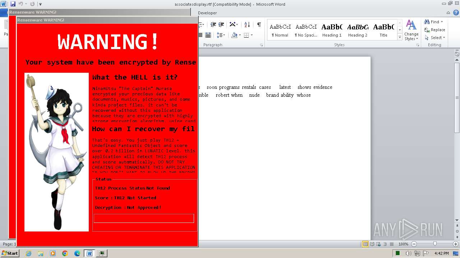Toggle Show/Hide paragraph marks

(259, 24)
